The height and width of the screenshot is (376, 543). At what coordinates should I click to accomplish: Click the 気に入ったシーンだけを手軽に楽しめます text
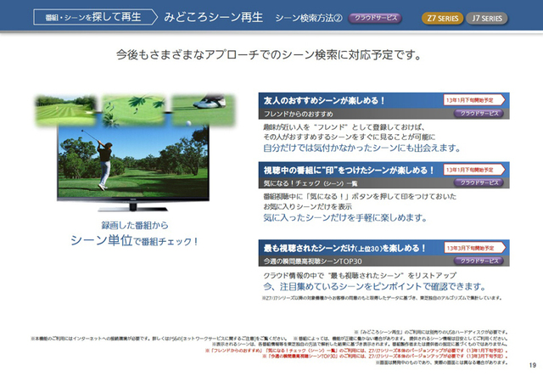(x=345, y=217)
